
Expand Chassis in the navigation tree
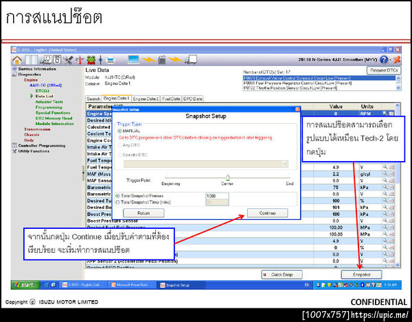pos(32,135)
